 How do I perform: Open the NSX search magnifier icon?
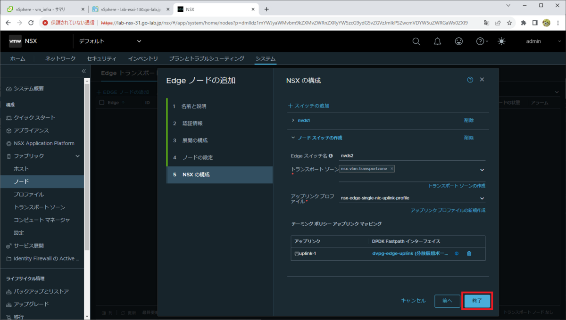point(416,41)
